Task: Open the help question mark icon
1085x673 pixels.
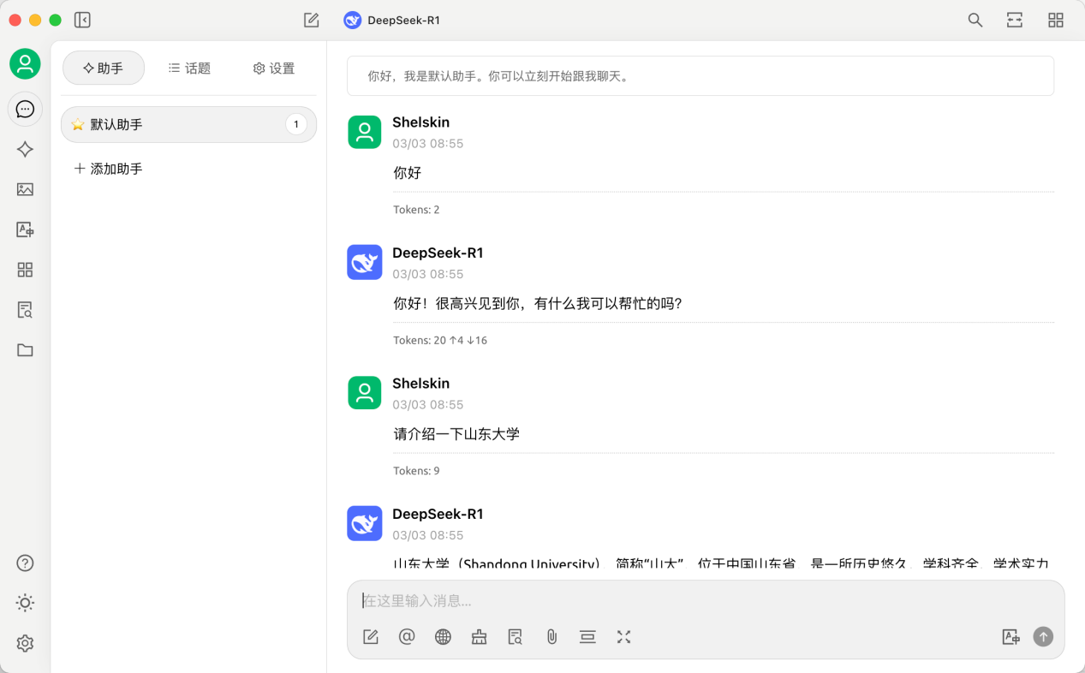Action: click(x=25, y=563)
